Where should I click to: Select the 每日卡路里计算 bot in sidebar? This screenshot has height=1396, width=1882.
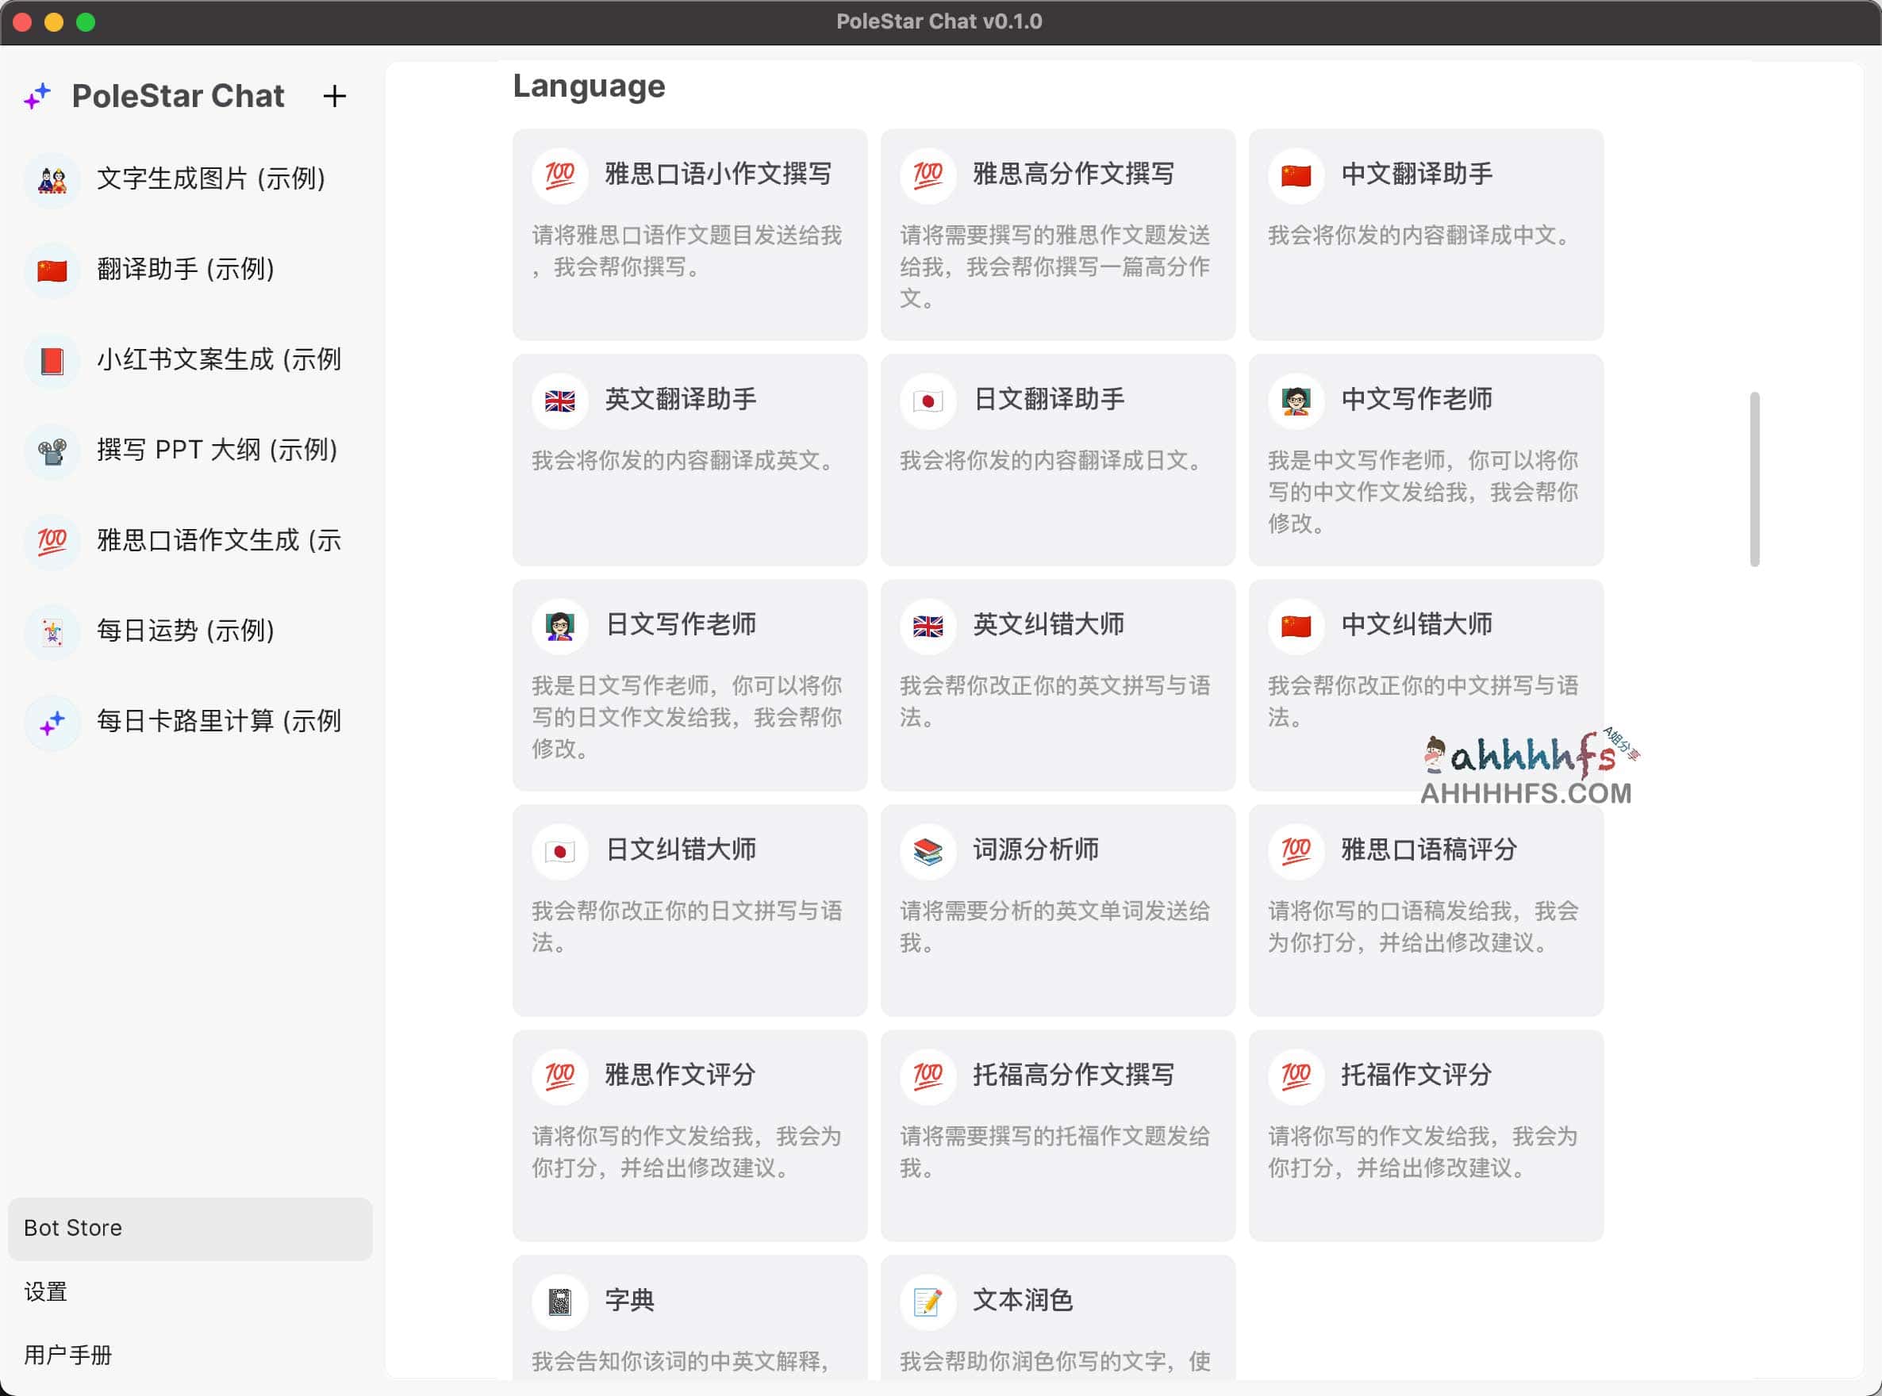pos(52,722)
